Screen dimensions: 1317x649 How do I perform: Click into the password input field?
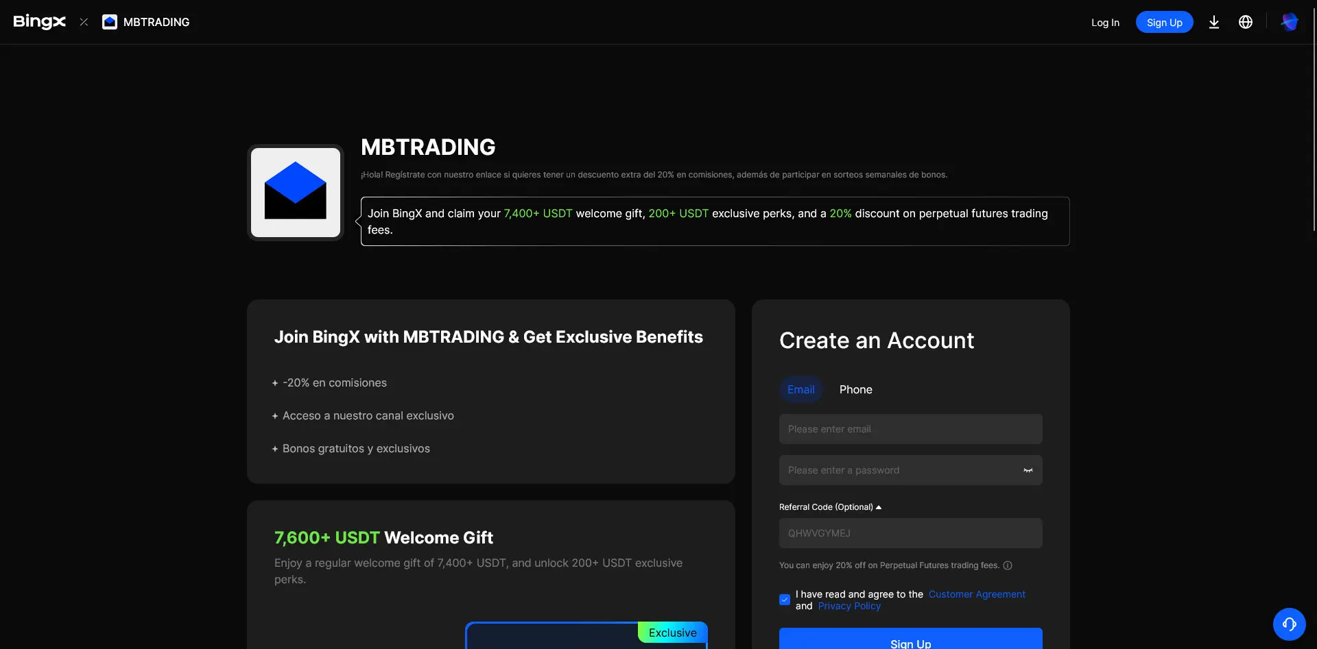899,470
